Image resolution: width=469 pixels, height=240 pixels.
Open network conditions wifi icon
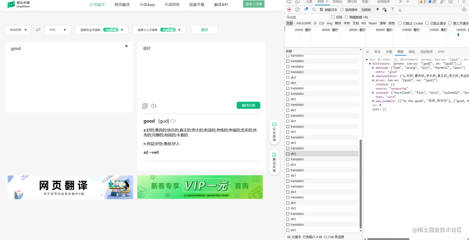(385, 10)
